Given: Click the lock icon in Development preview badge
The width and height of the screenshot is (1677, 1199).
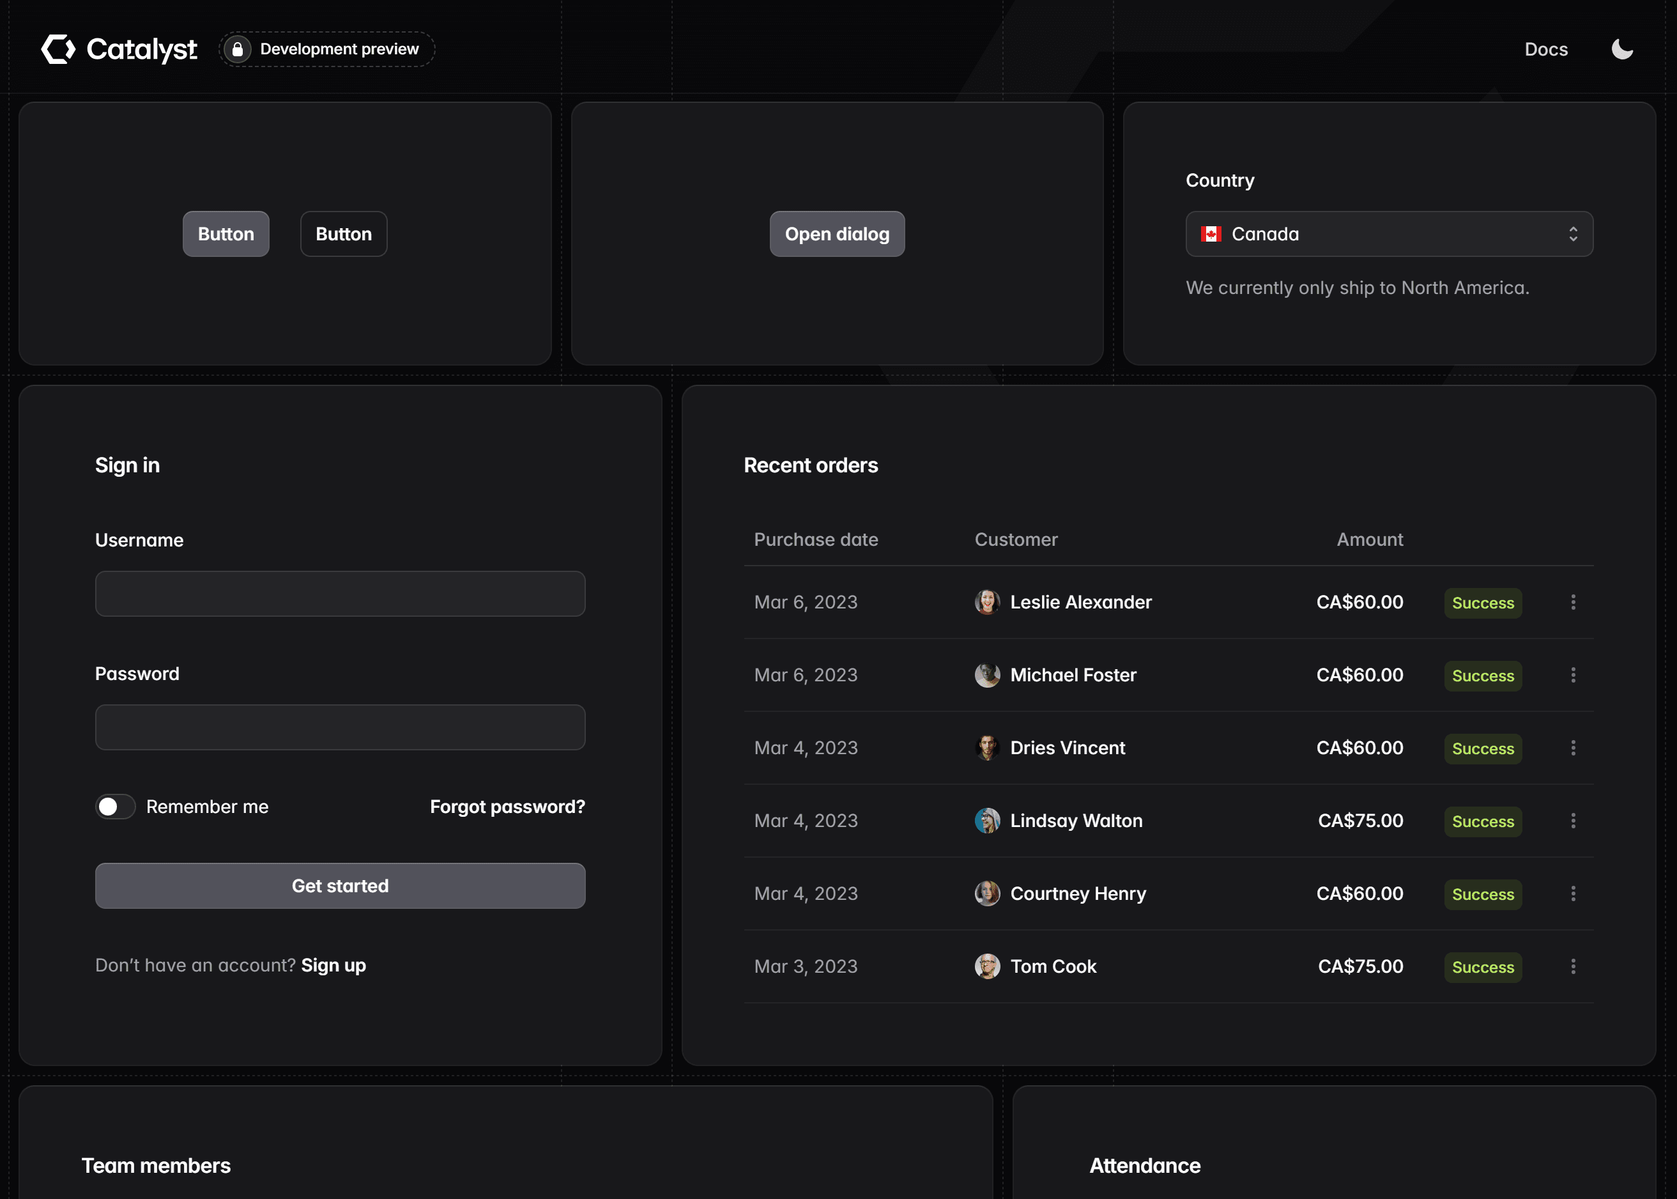Looking at the screenshot, I should pyautogui.click(x=238, y=49).
